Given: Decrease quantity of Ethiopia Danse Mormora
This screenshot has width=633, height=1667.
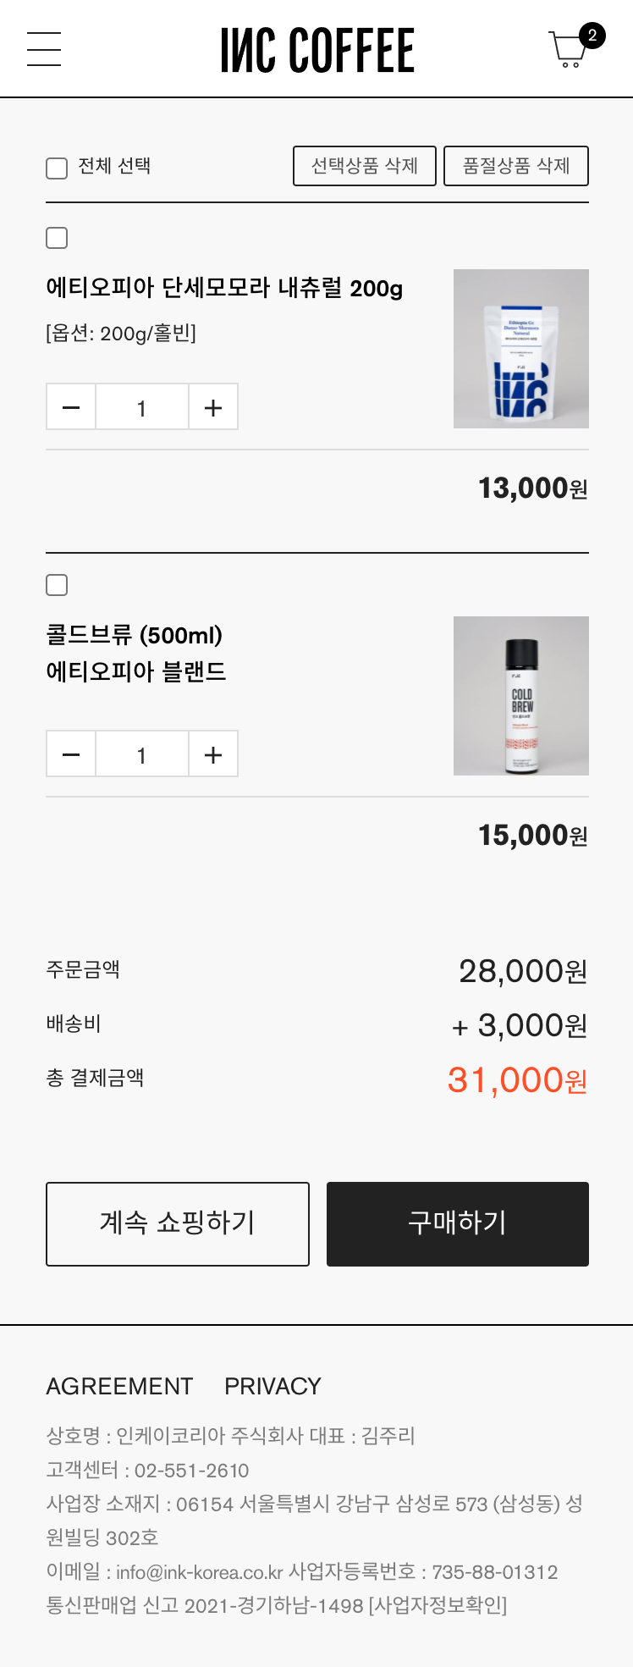Looking at the screenshot, I should pyautogui.click(x=71, y=407).
